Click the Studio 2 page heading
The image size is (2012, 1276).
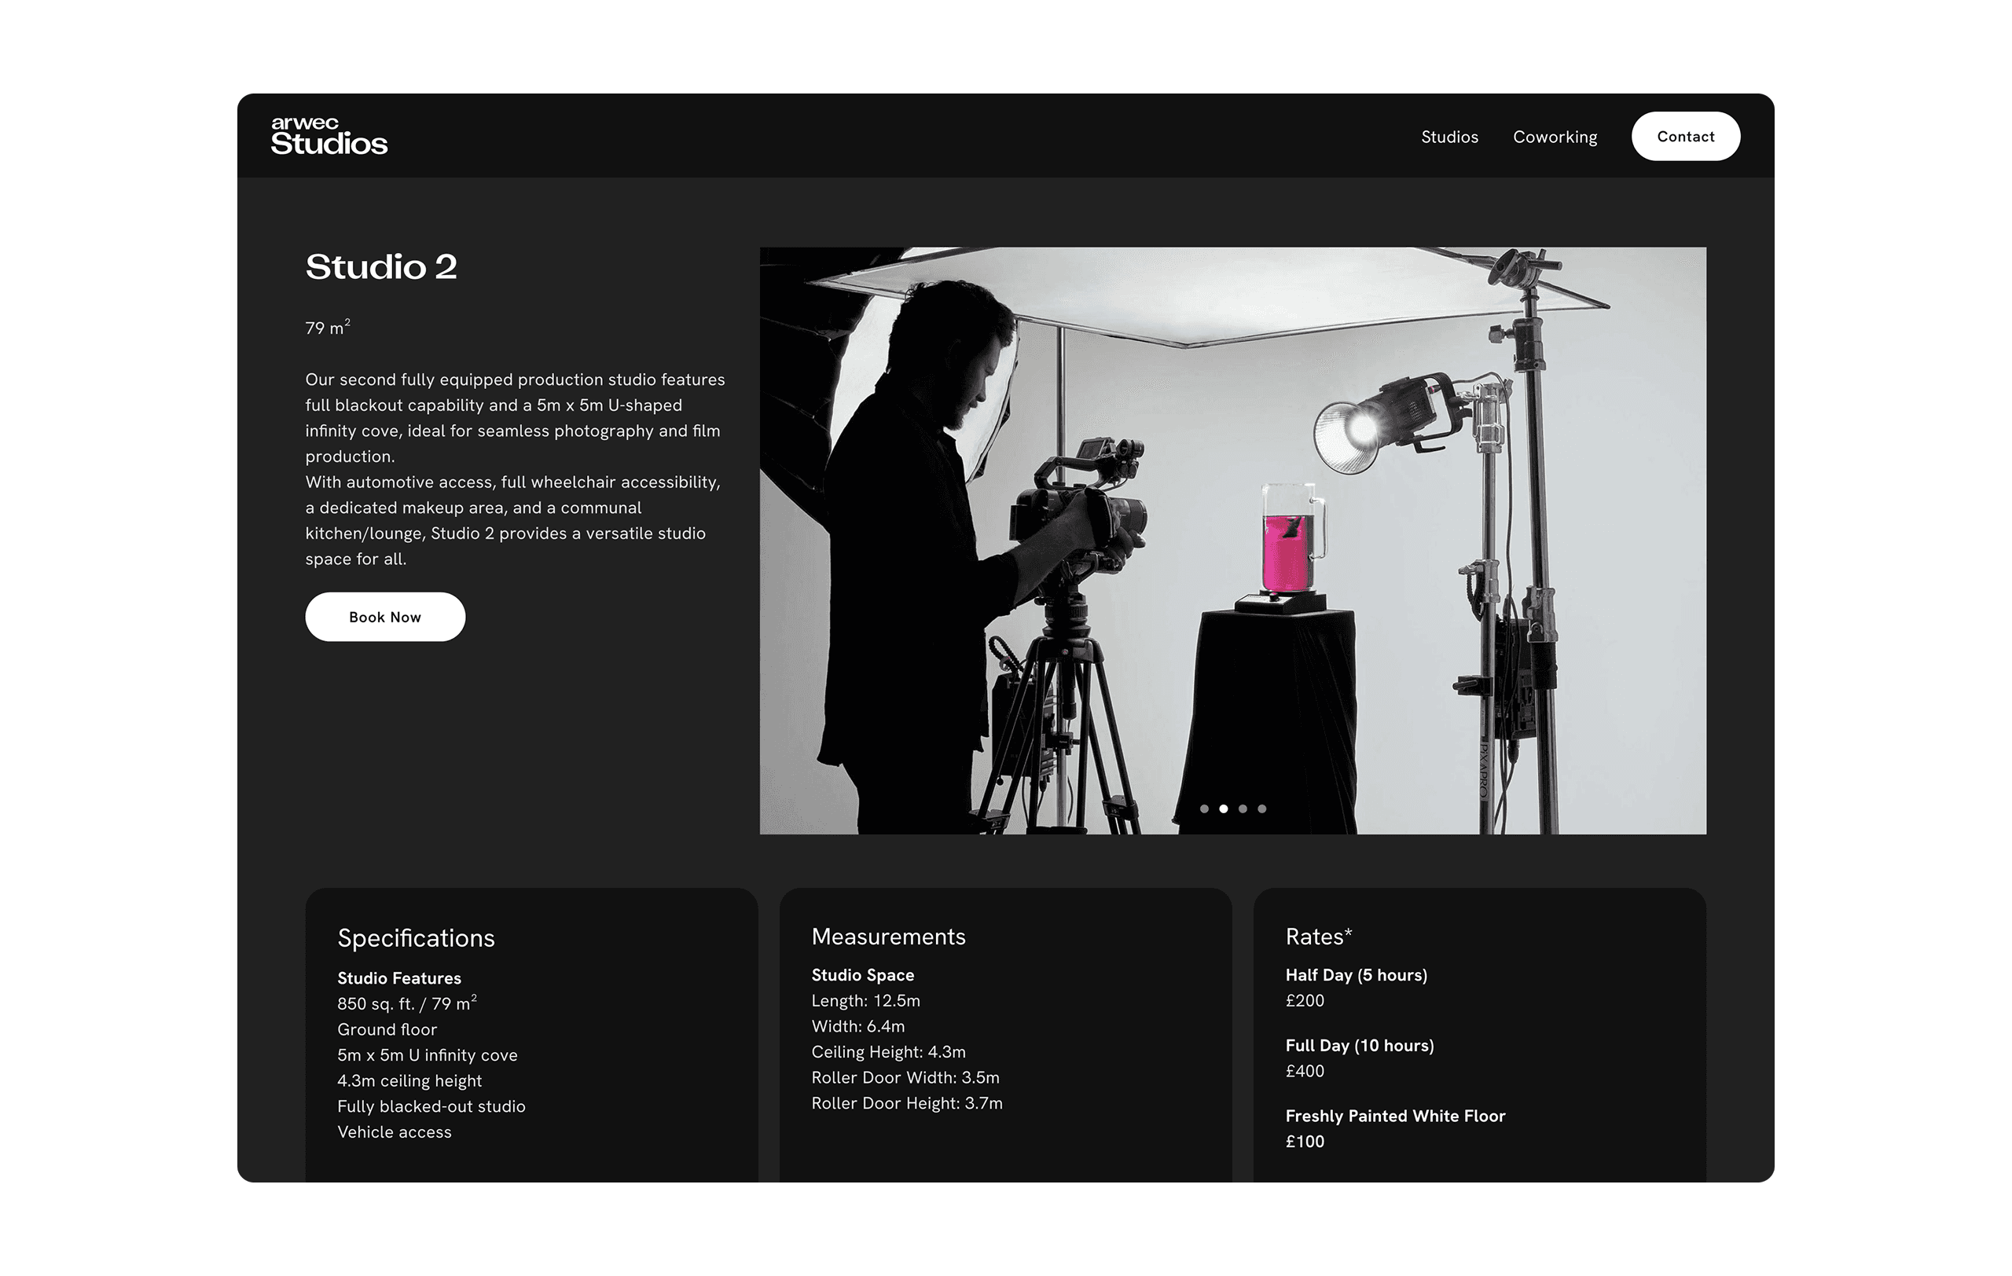click(381, 267)
